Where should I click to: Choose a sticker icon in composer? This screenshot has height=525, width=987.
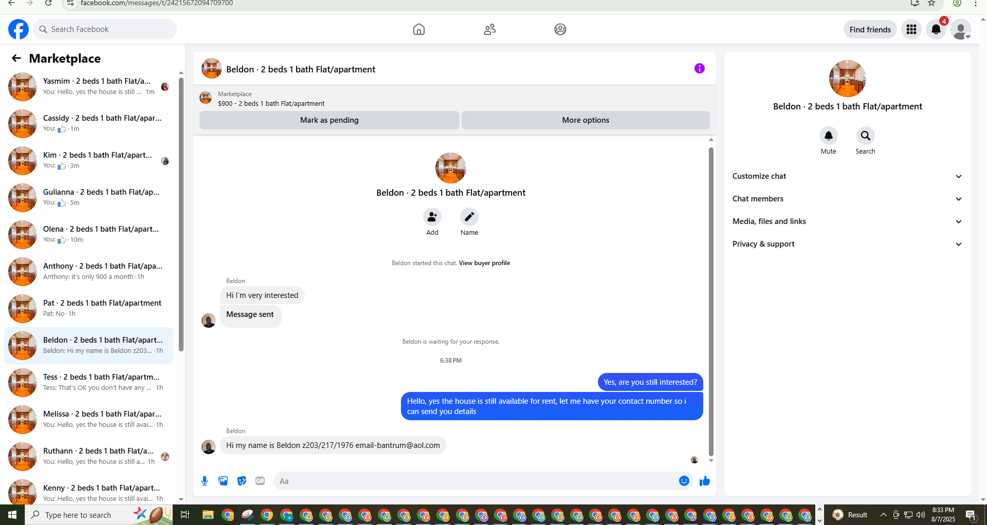click(x=242, y=481)
